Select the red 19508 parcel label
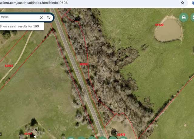Image resolution: width=194 pixels, height=139 pixels. coord(84,64)
